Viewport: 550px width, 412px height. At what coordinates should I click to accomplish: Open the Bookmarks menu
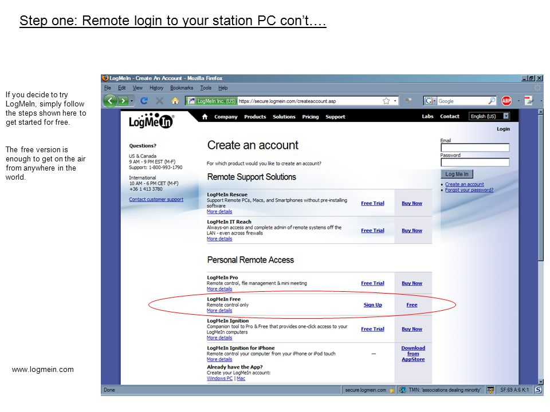coord(182,88)
